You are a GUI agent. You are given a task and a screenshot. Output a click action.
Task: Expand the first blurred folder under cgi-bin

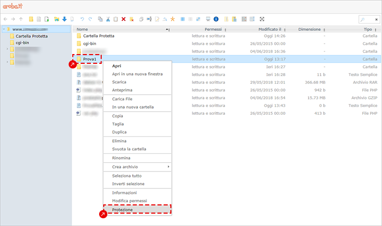pyautogui.click(x=7, y=49)
